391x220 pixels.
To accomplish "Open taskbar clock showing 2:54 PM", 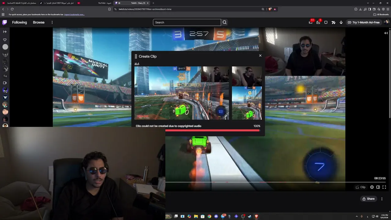I will pyautogui.click(x=384, y=216).
